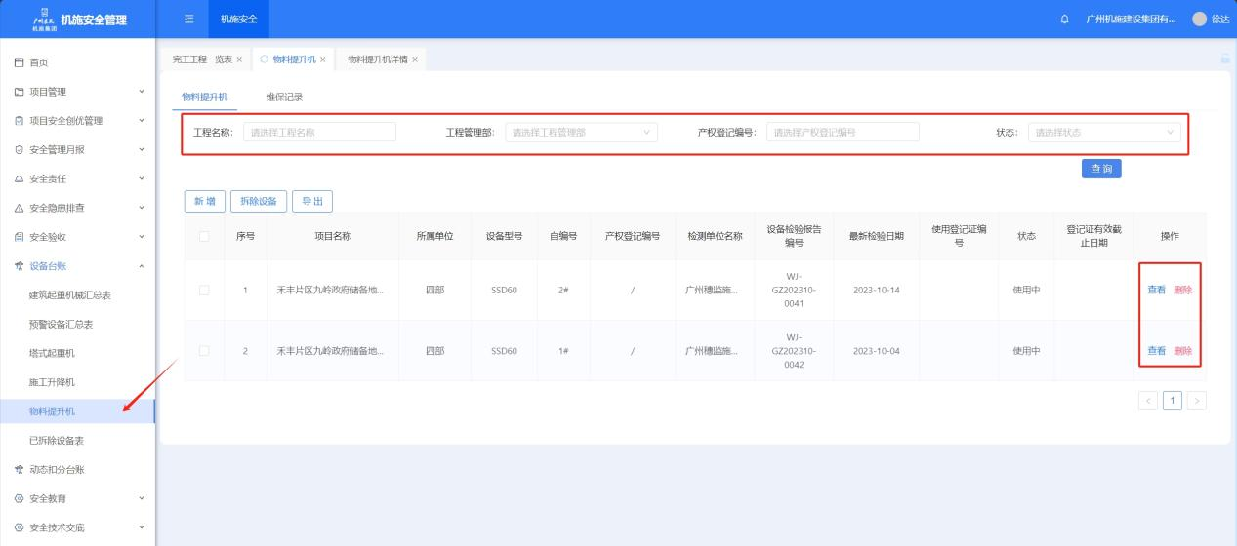Open the 状态 filter dropdown
1237x546 pixels.
1104,133
